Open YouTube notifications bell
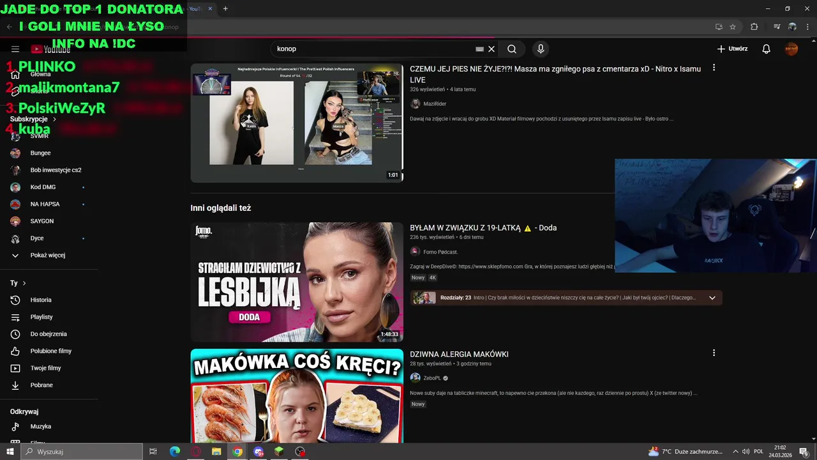Image resolution: width=817 pixels, height=460 pixels. point(767,49)
